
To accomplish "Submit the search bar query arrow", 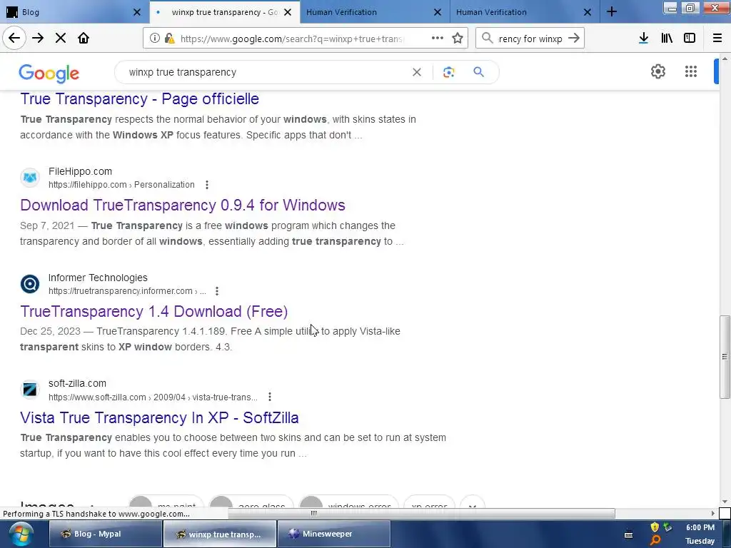I will tap(574, 39).
